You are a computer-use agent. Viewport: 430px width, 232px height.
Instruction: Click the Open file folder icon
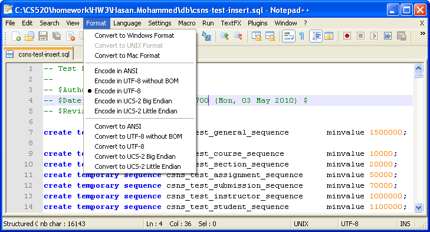[29, 36]
